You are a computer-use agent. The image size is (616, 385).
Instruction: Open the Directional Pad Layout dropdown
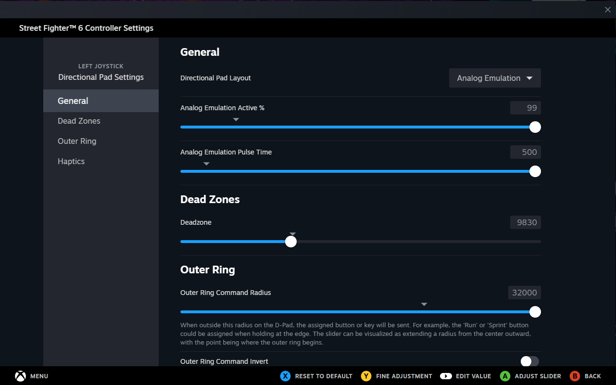495,78
